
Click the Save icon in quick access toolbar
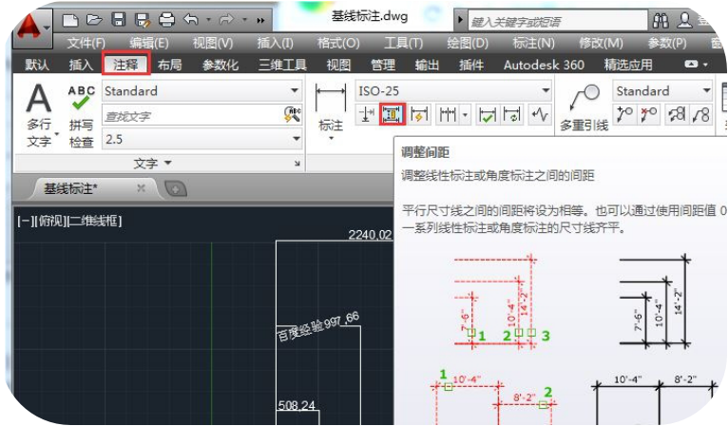(118, 19)
